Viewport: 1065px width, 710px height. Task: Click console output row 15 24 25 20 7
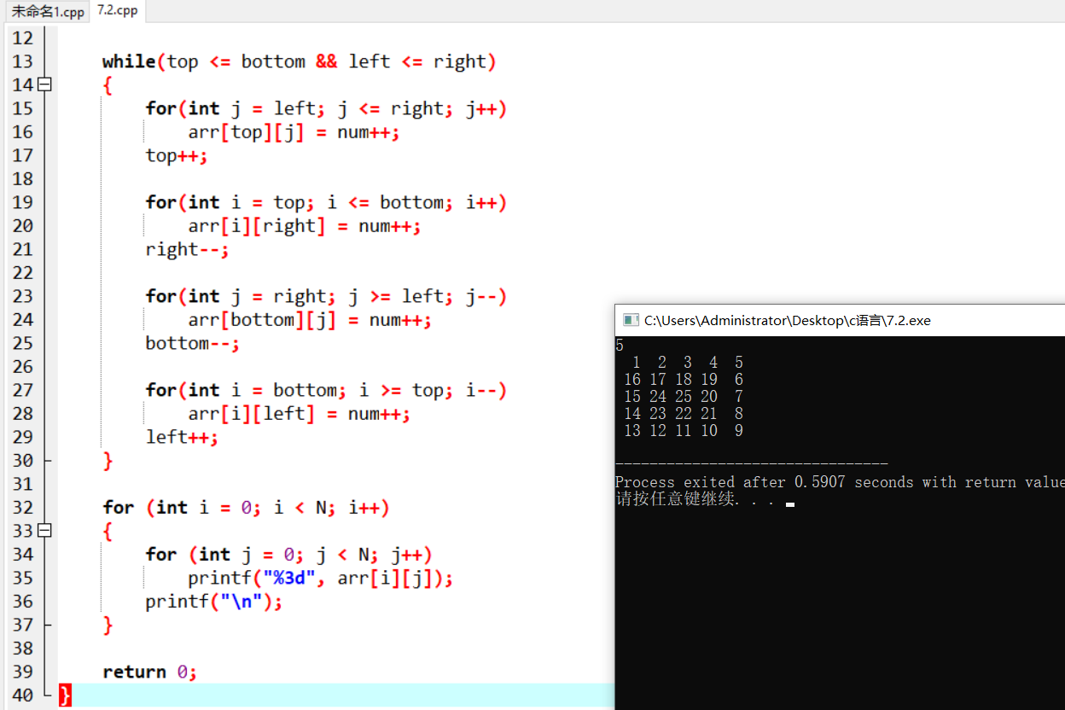pos(684,397)
